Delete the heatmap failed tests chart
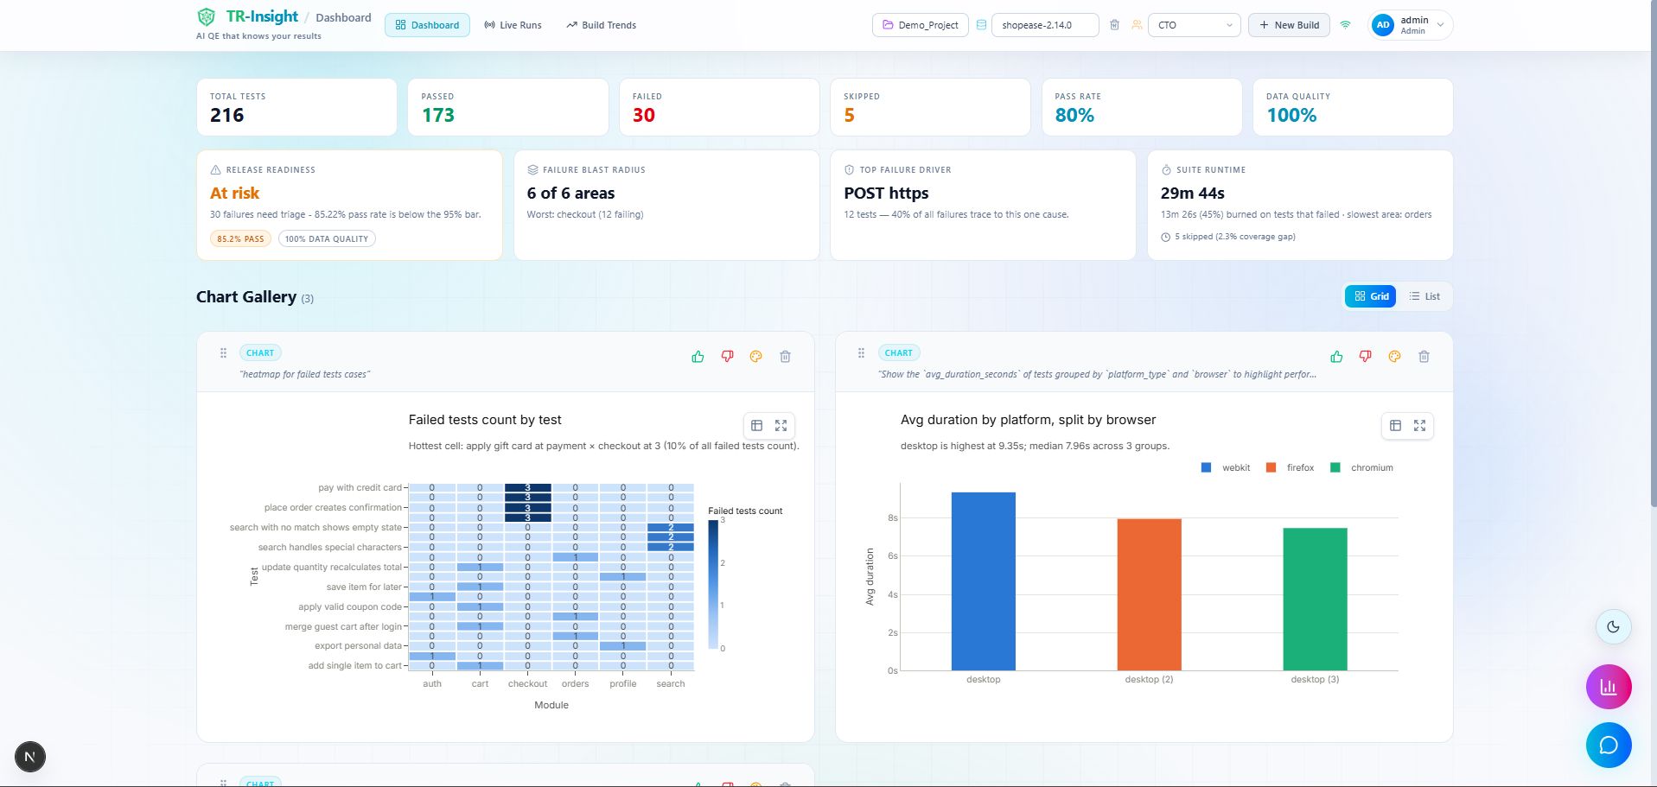This screenshot has height=787, width=1657. click(785, 357)
